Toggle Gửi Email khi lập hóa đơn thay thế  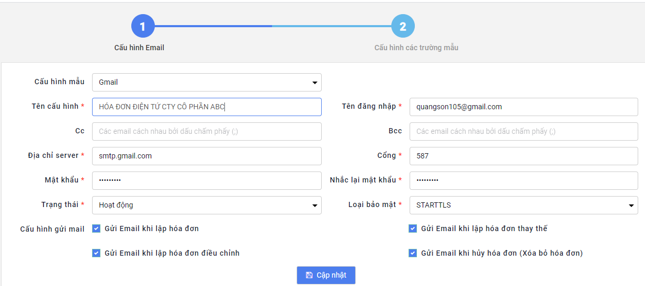[413, 228]
